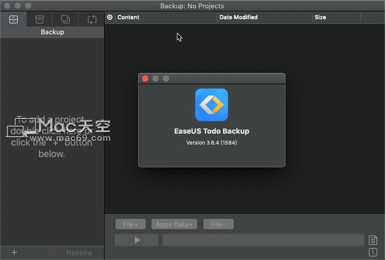Remove a project with the minus button
This screenshot has width=385, height=260.
pos(33,252)
